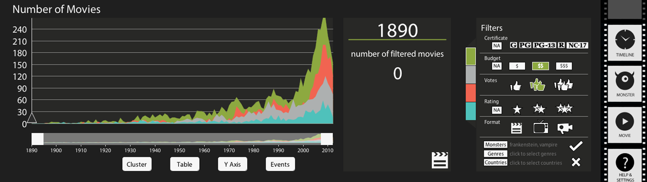
Task: Toggle the R certificate filter
Action: (x=561, y=45)
